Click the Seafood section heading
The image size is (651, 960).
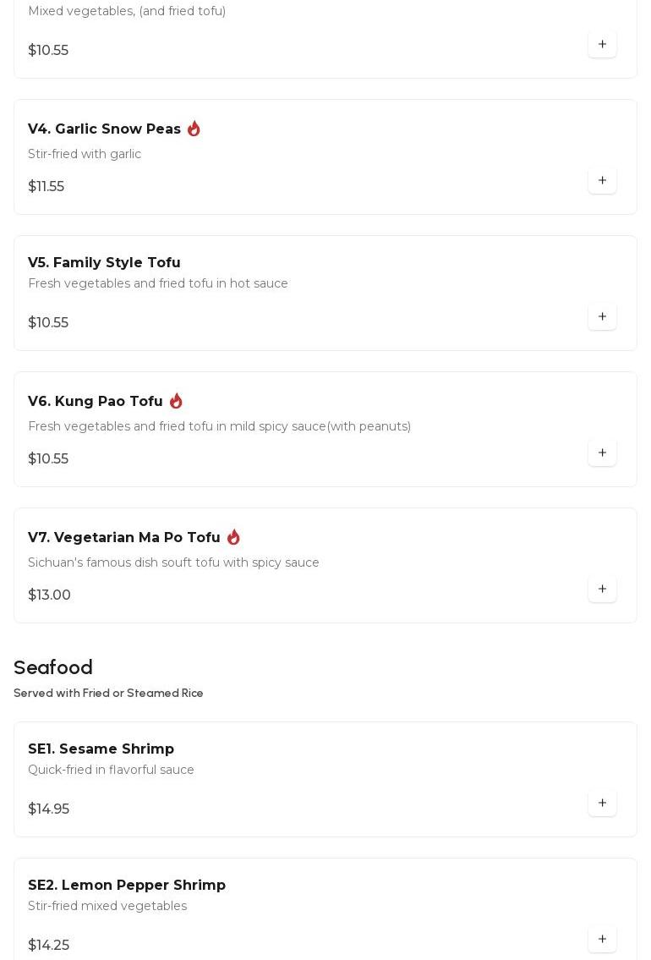coord(53,668)
